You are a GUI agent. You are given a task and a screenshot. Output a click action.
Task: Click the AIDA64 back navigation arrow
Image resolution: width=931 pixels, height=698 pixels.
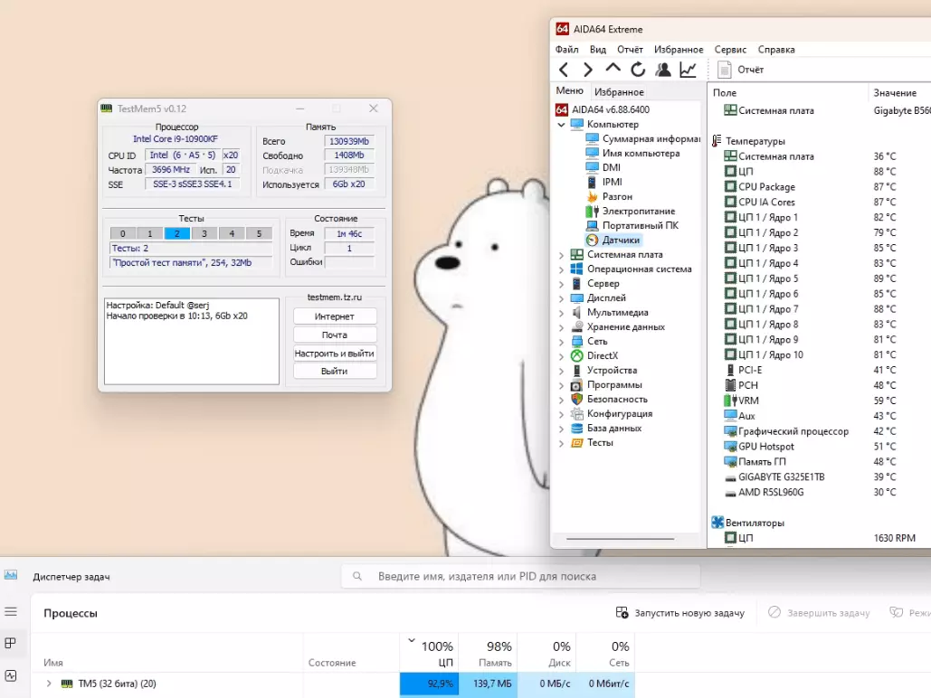pyautogui.click(x=564, y=70)
